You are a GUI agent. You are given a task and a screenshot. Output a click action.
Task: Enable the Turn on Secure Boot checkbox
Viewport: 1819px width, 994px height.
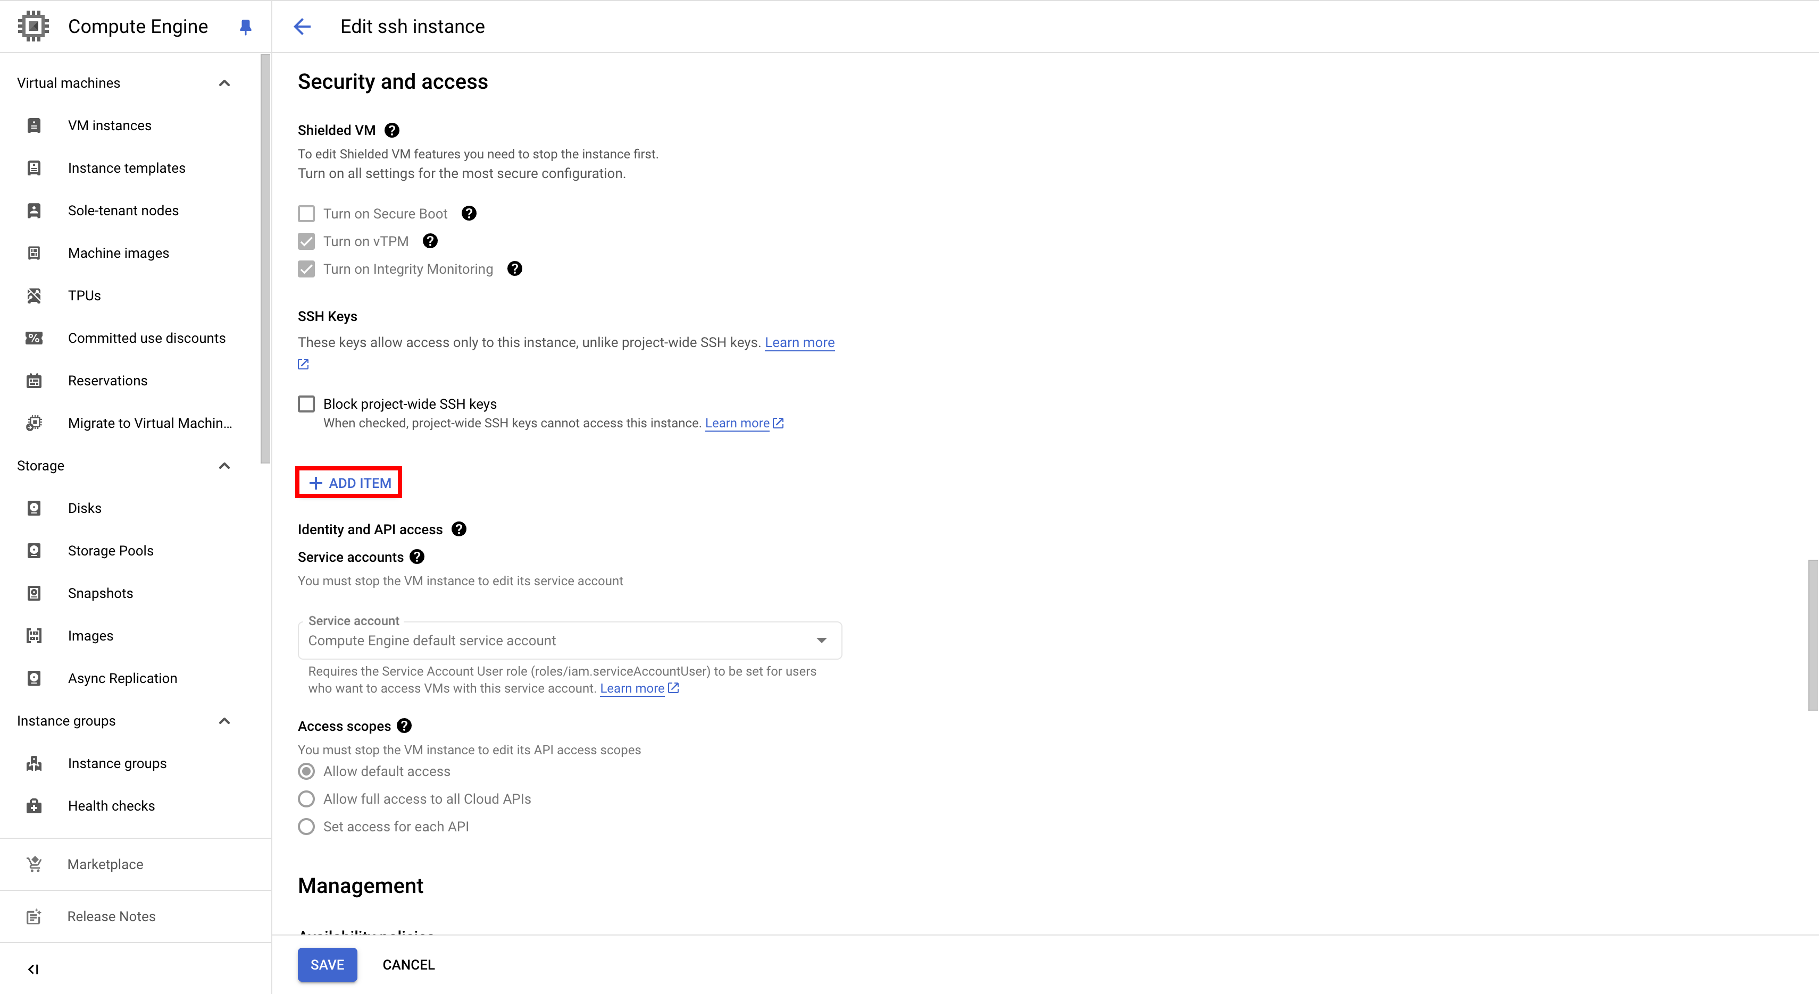306,213
